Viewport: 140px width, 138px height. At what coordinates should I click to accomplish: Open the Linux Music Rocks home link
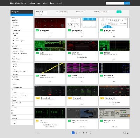coord(18,3)
